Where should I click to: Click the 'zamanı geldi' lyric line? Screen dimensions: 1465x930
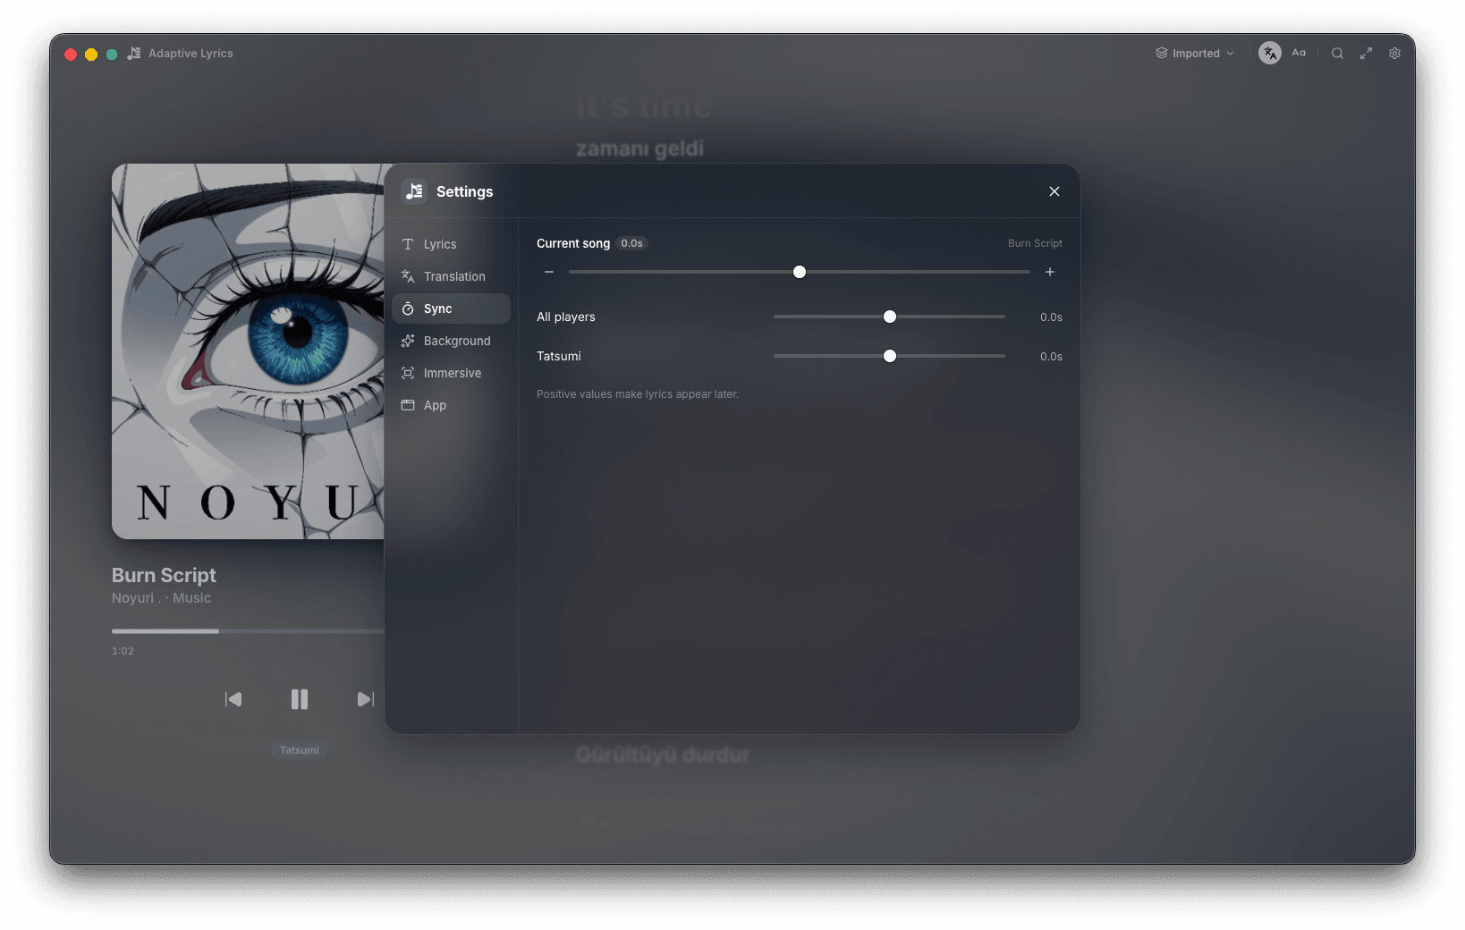click(640, 148)
